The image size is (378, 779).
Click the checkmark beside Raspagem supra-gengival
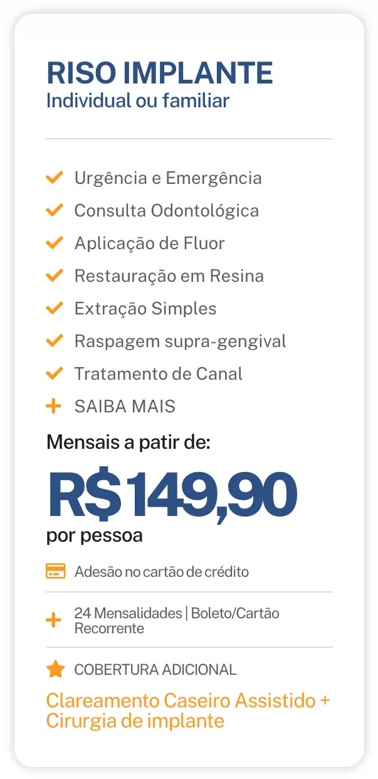55,341
